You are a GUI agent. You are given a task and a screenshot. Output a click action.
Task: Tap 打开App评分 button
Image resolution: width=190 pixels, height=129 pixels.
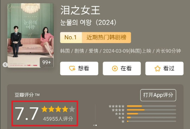point(158,95)
